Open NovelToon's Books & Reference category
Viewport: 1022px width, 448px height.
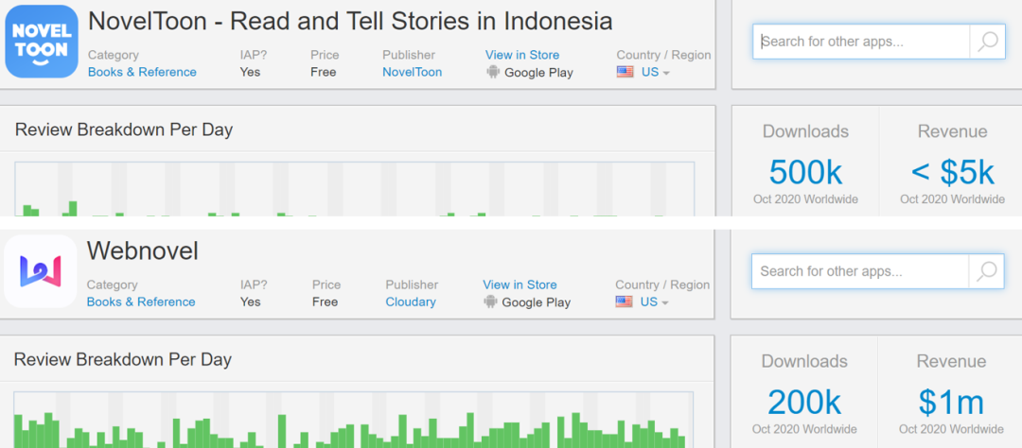click(x=142, y=72)
